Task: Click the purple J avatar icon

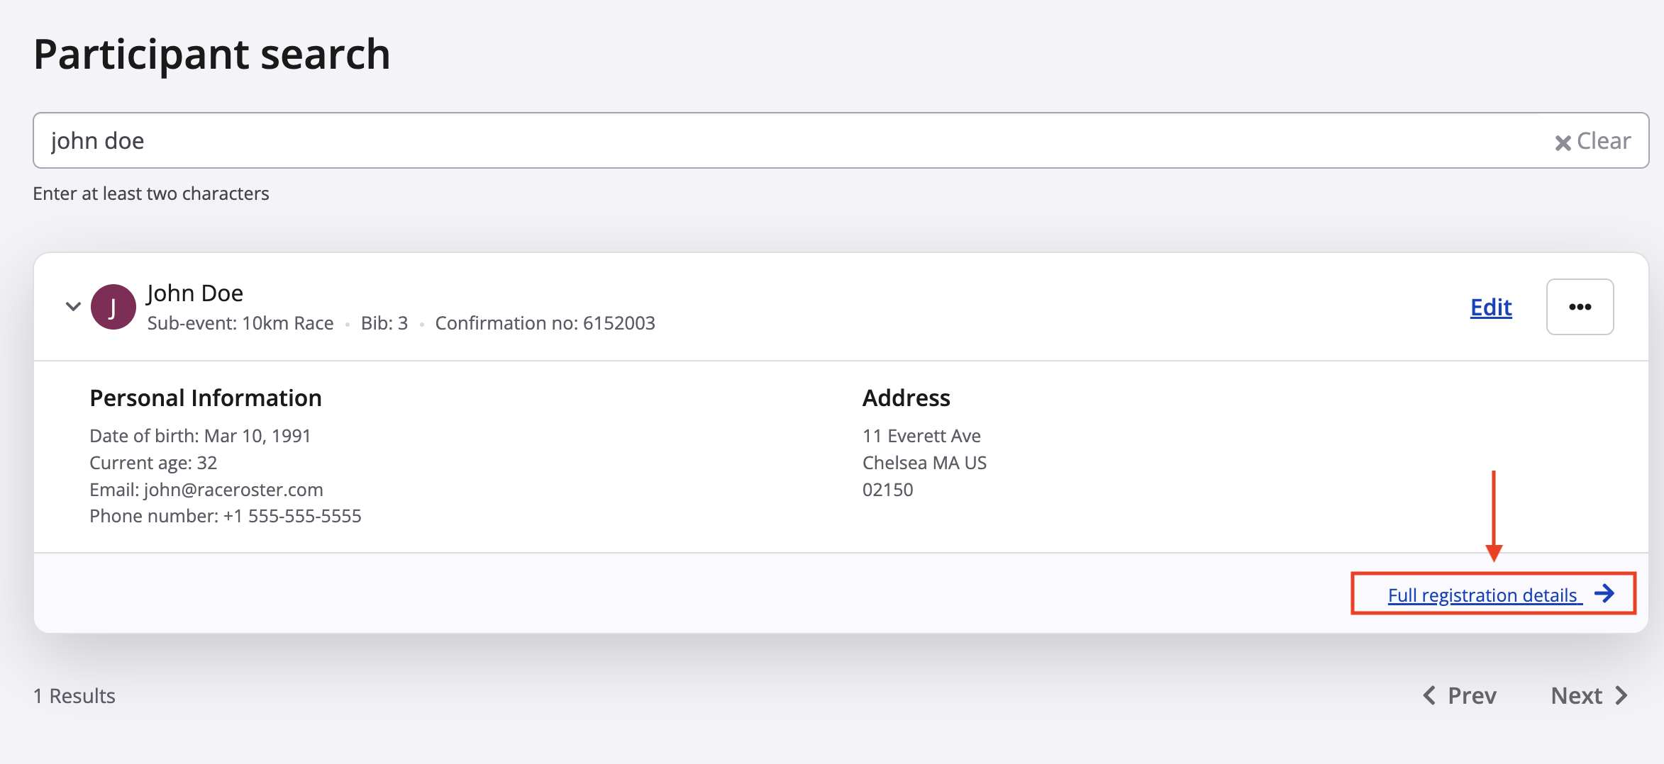Action: pyautogui.click(x=113, y=307)
